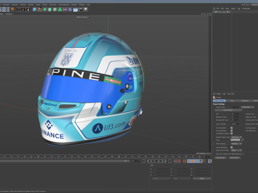The image size is (258, 193).
Task: Toggle Scale keyframe recording icon
Action: [192, 161]
